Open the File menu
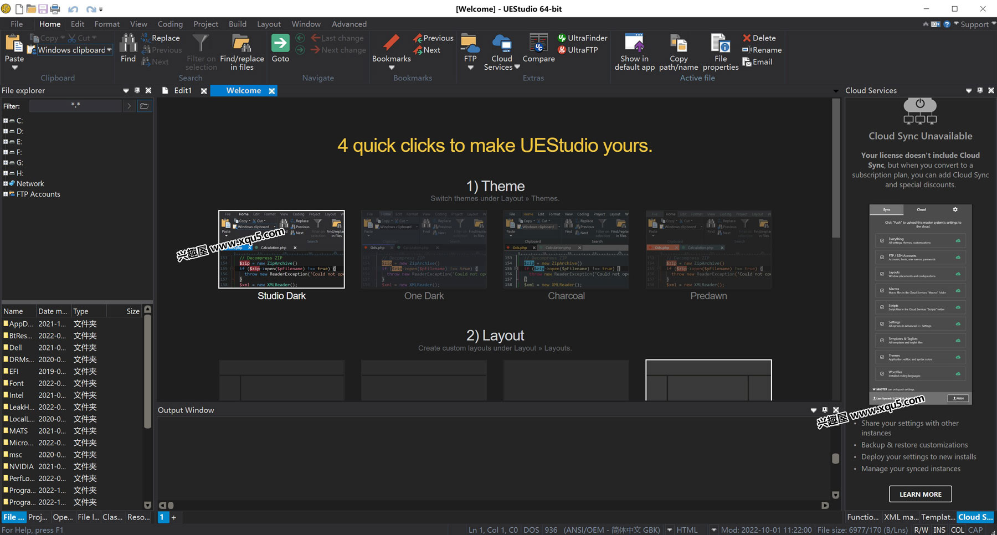Image resolution: width=997 pixels, height=535 pixels. point(17,24)
